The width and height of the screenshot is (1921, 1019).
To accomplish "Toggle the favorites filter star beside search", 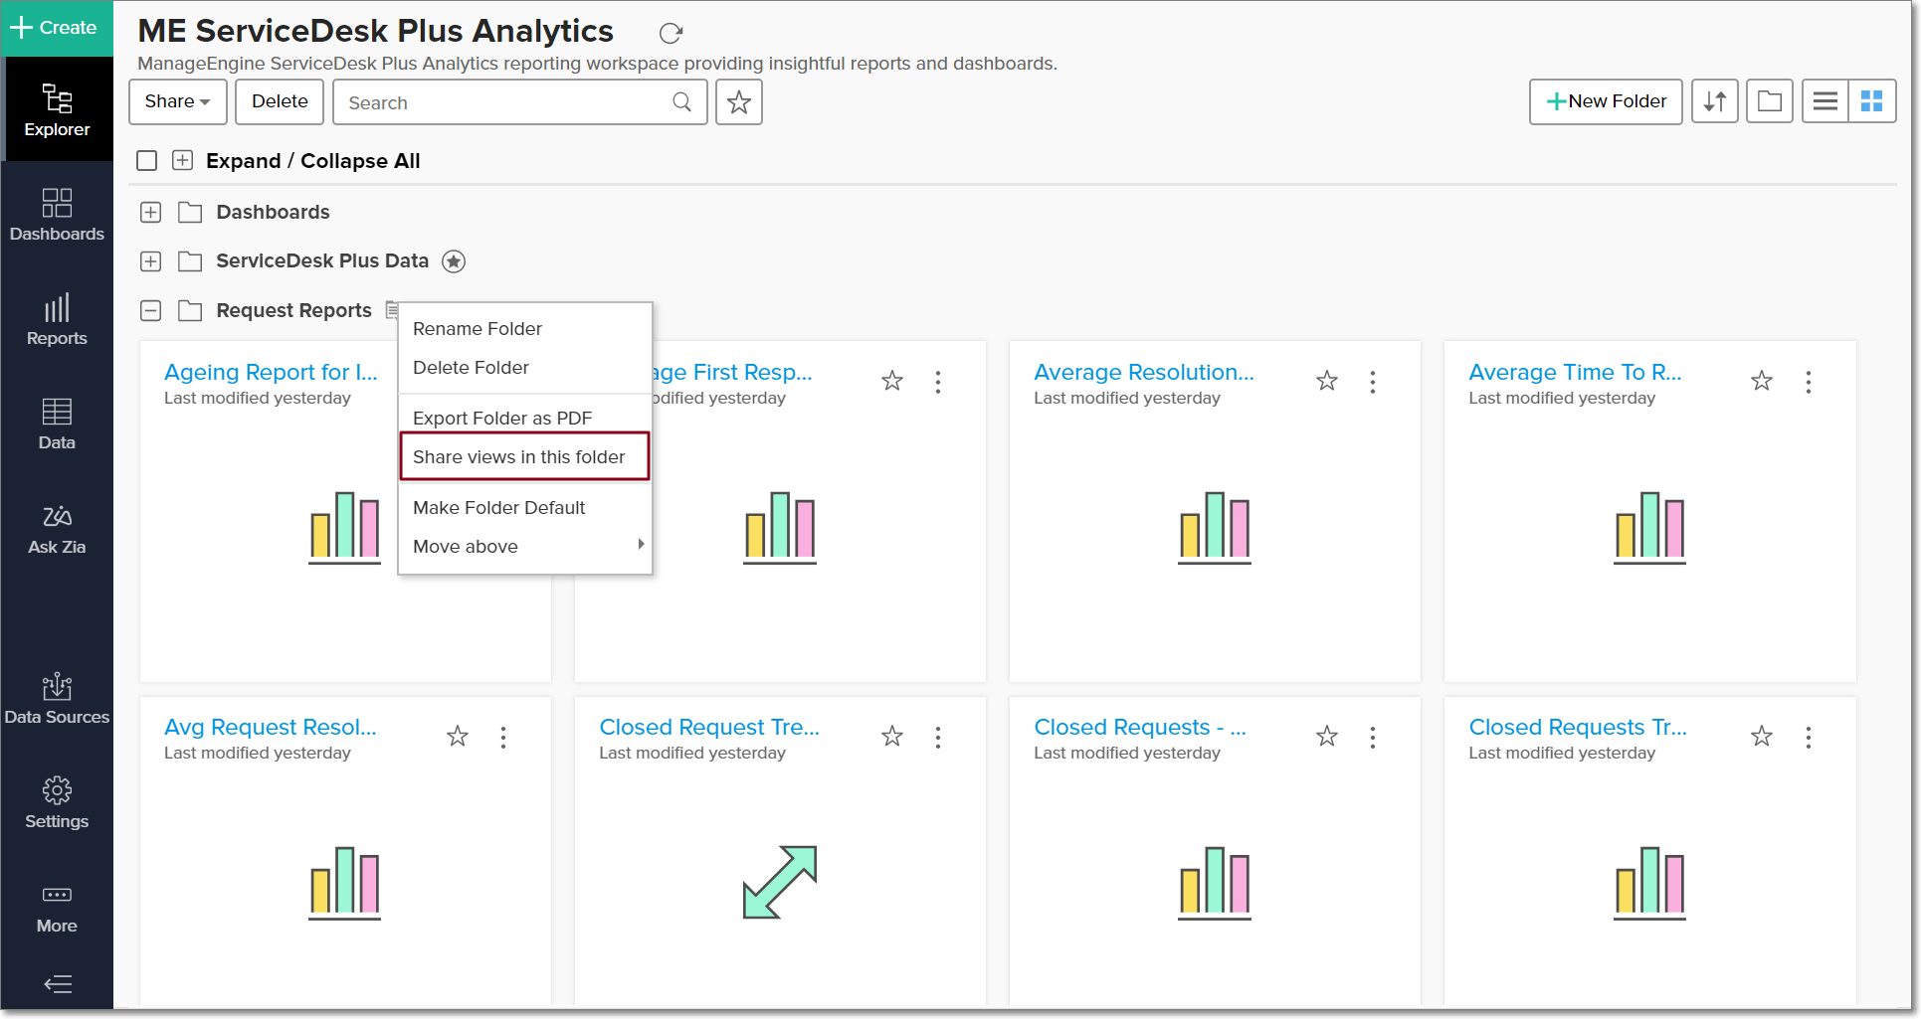I will (738, 102).
